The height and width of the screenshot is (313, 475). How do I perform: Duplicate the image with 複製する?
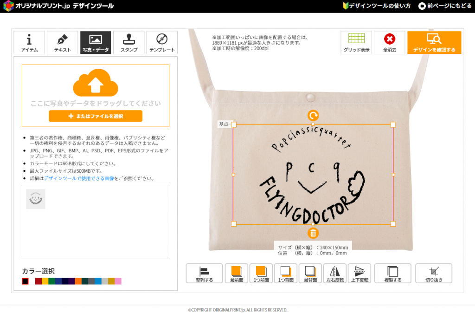tap(392, 273)
